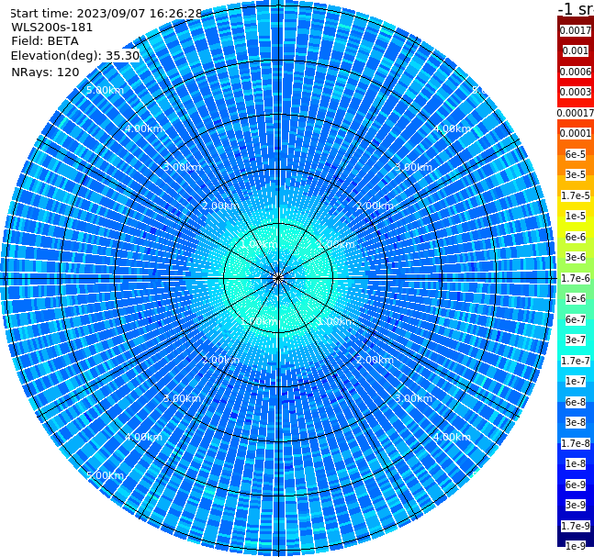Screen dimensions: 594x557
Task: Click the 1.7e-5 colorbar label
Action: point(576,195)
